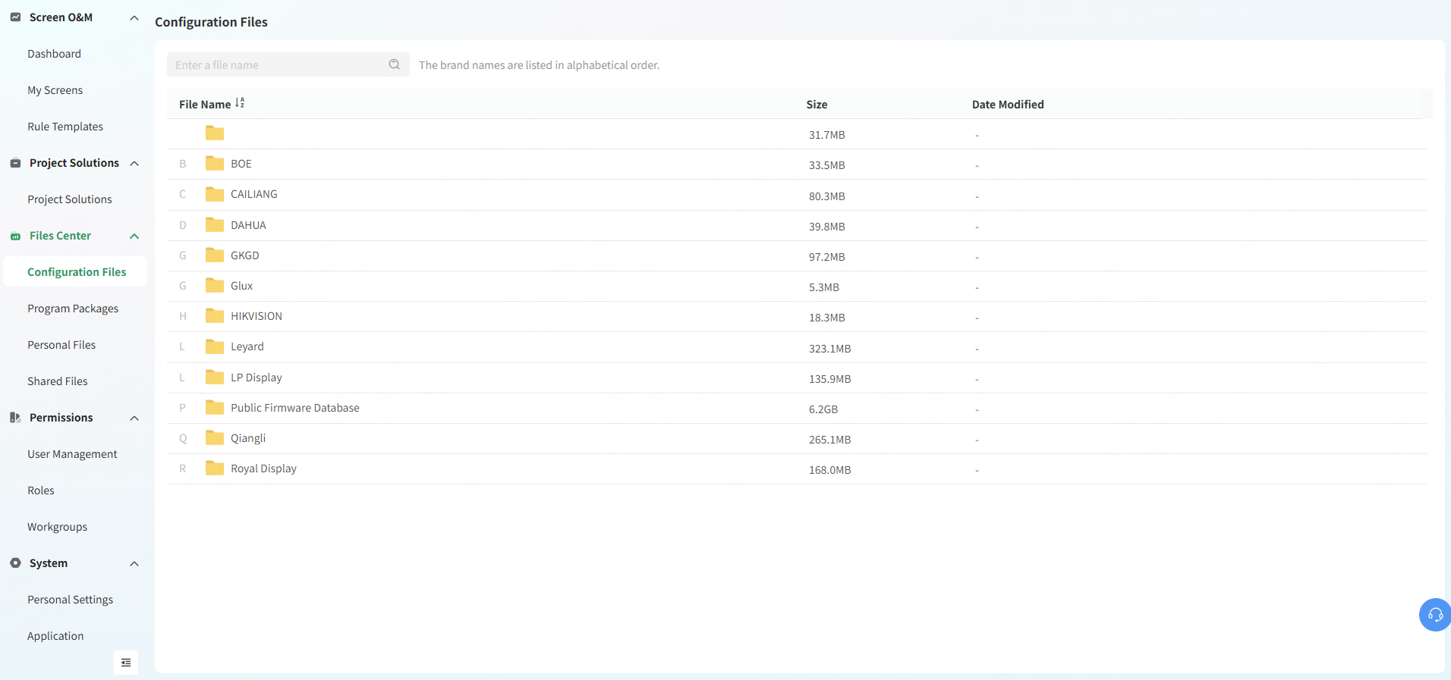
Task: Click the Screen O&M section icon
Action: 15,17
